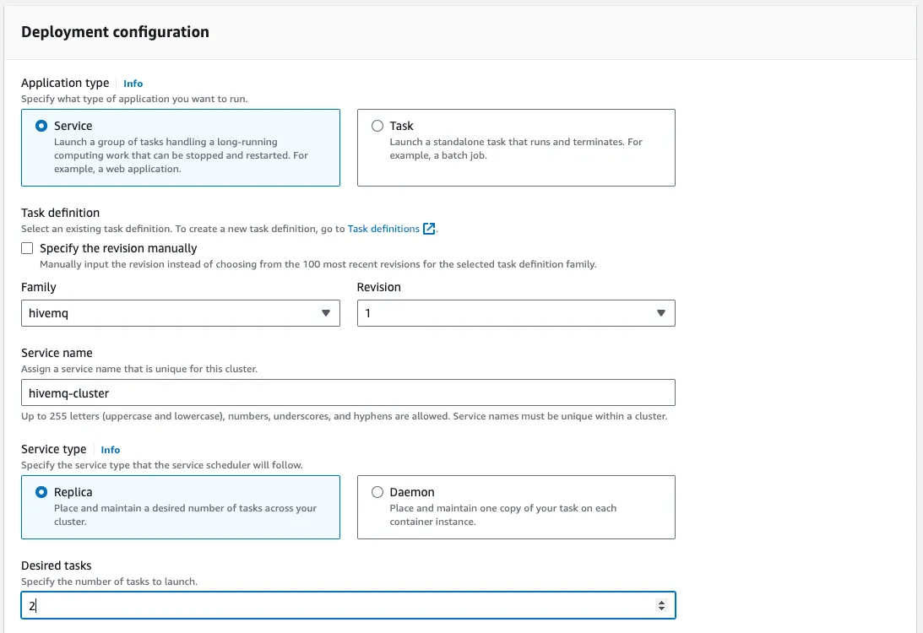Click 'Assign a service name that is unique' text

(x=139, y=370)
